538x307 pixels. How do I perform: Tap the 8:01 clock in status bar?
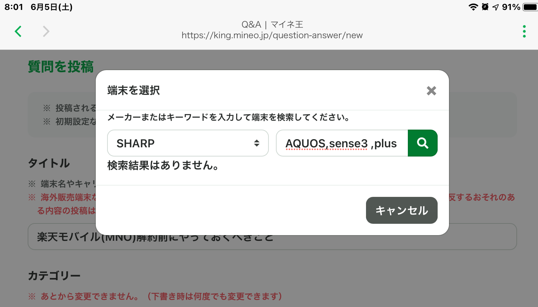point(14,7)
